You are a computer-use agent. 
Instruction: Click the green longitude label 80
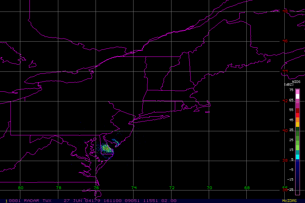tap(21, 188)
